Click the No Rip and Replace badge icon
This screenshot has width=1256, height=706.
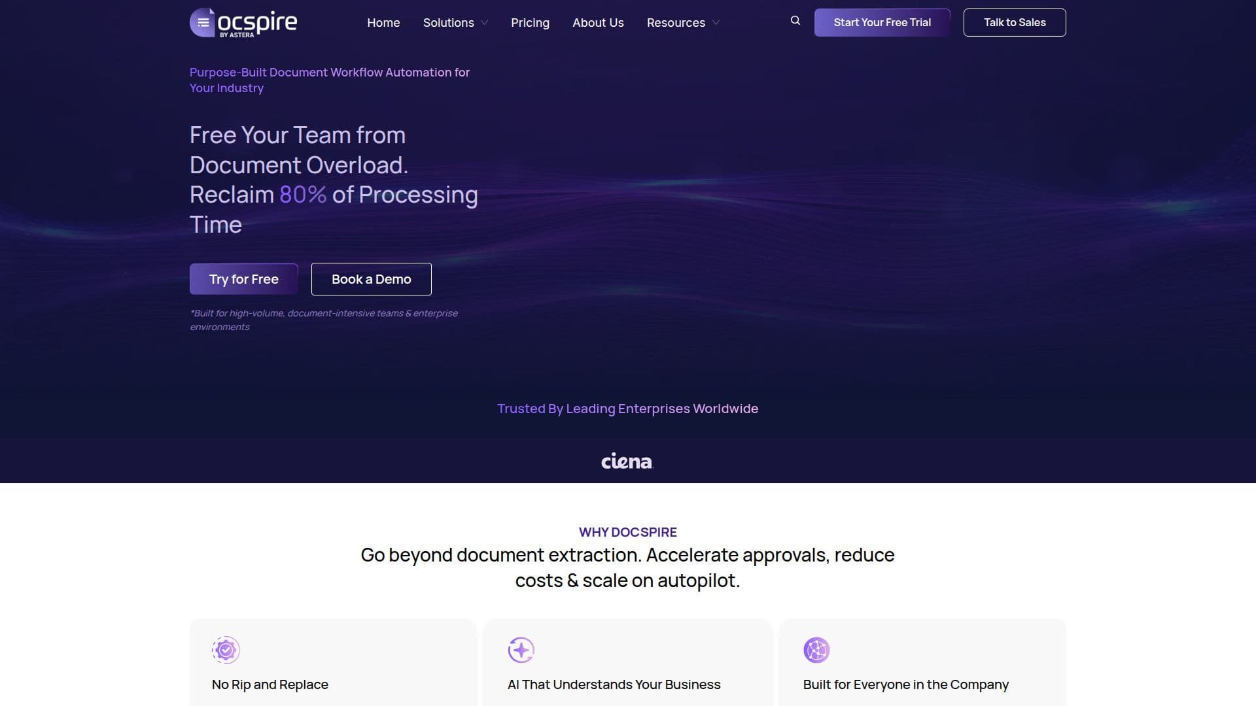[x=226, y=650]
